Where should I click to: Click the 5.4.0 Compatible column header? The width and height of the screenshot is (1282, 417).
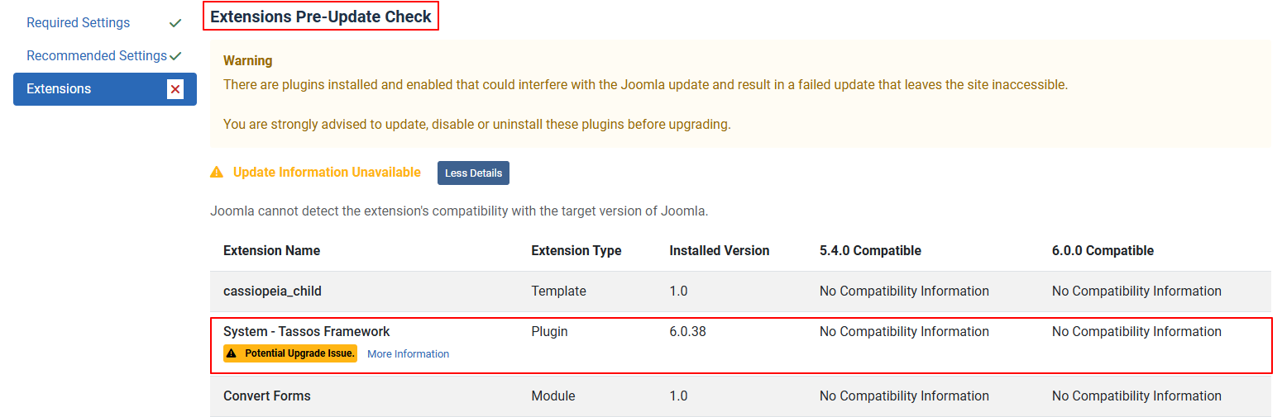869,251
